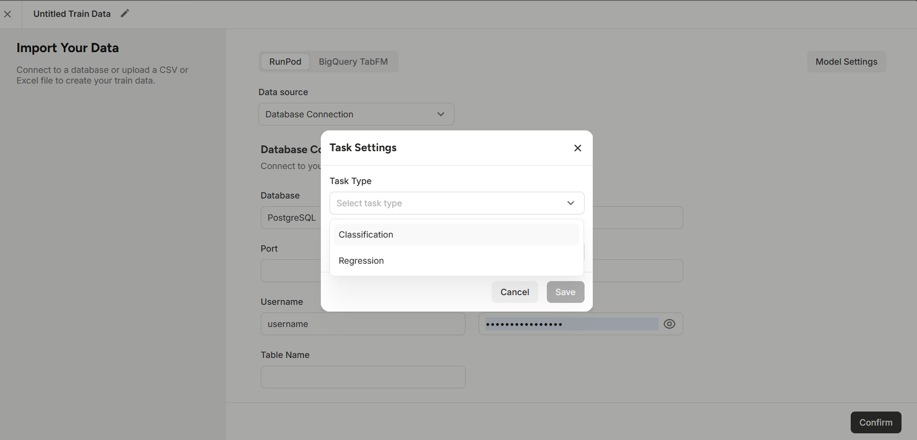Open Model Settings
The width and height of the screenshot is (917, 440).
tap(847, 62)
